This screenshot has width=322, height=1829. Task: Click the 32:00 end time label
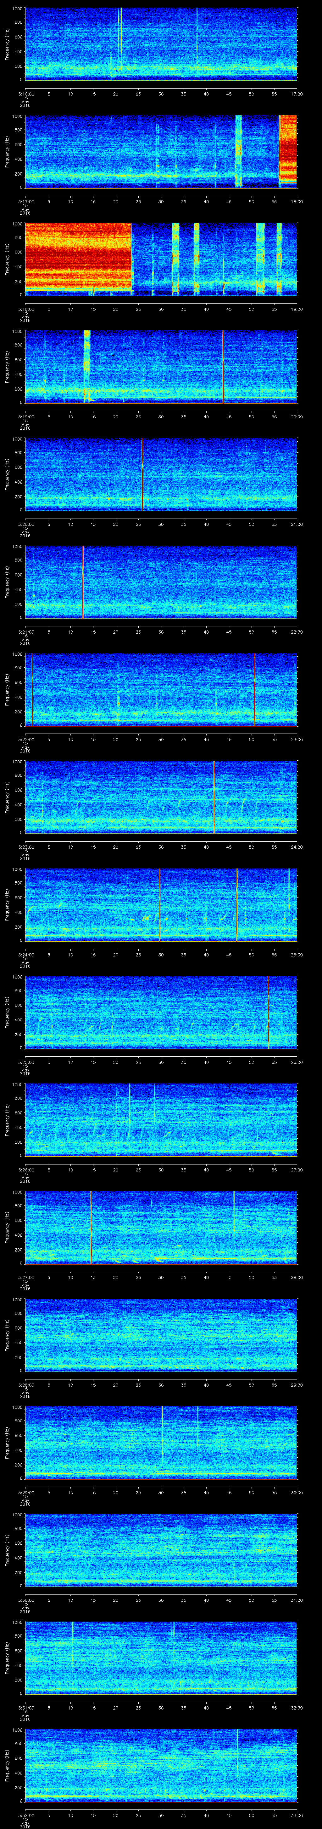pyautogui.click(x=297, y=1708)
